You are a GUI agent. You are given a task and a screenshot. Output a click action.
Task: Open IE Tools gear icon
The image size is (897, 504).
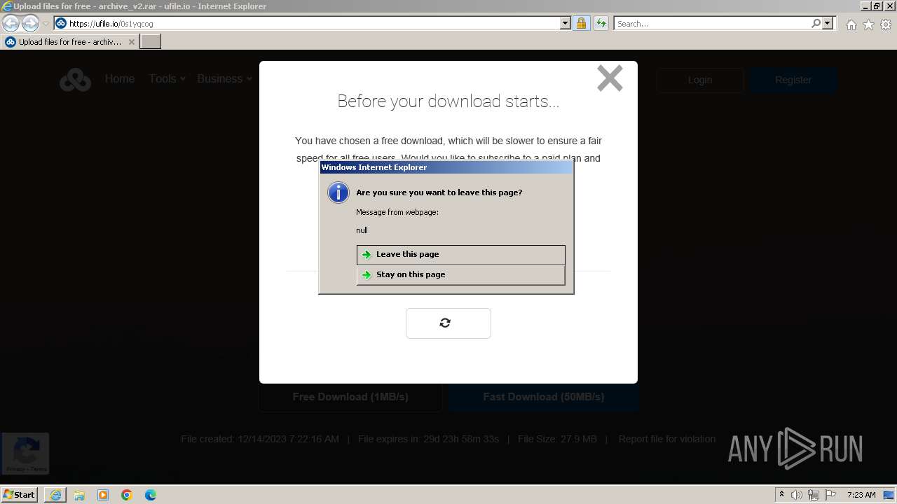click(x=886, y=24)
